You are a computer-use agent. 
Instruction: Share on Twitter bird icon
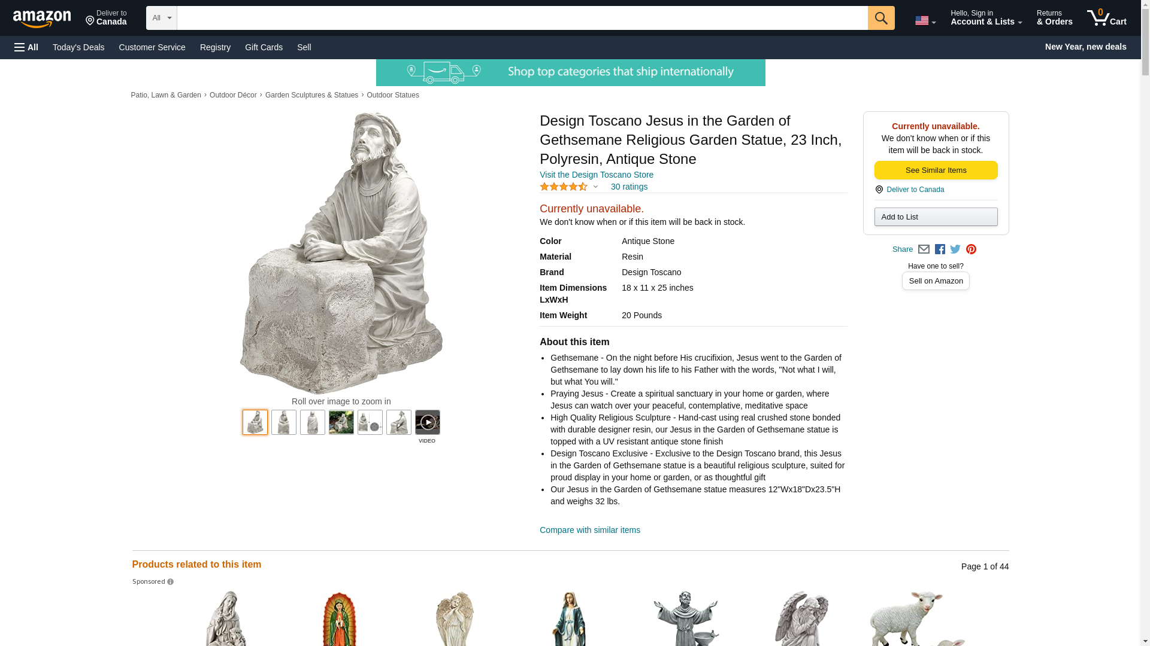pos(955,249)
